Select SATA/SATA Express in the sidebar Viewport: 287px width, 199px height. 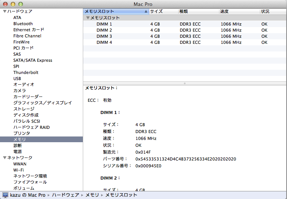(33, 60)
